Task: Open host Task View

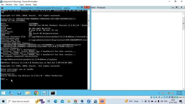Action: tap(49, 101)
